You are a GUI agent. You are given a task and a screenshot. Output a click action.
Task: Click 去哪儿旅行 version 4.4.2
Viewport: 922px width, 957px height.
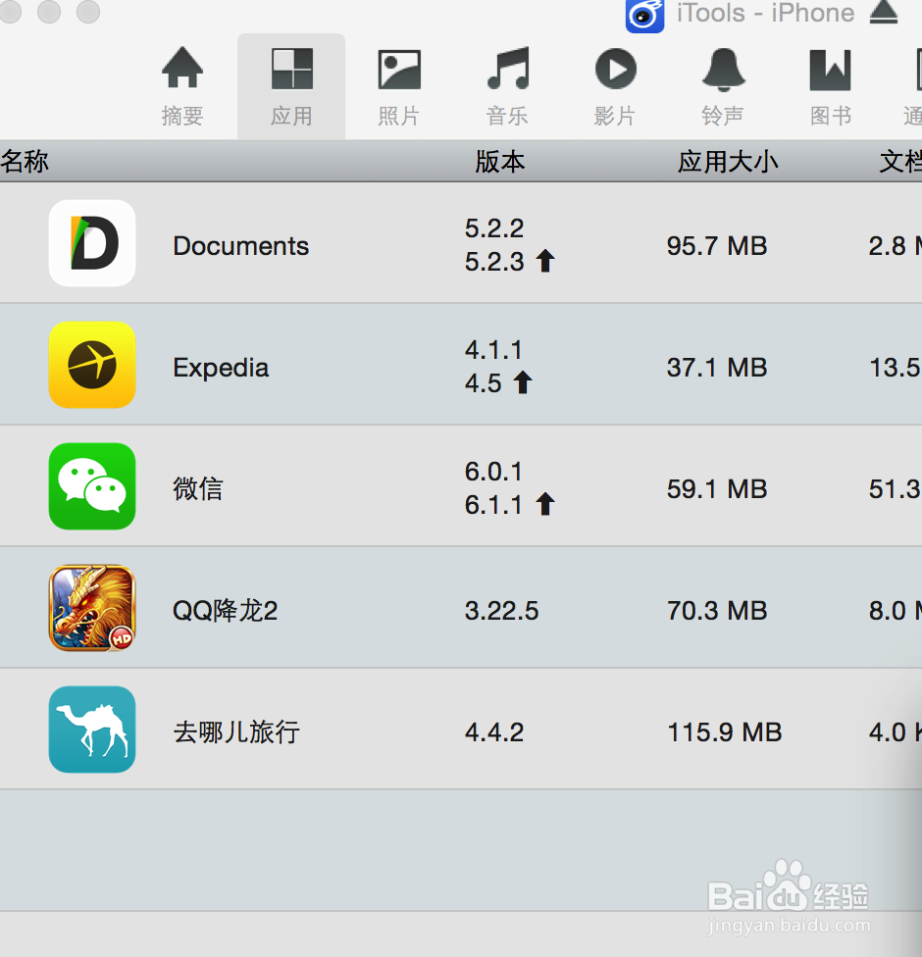click(494, 731)
